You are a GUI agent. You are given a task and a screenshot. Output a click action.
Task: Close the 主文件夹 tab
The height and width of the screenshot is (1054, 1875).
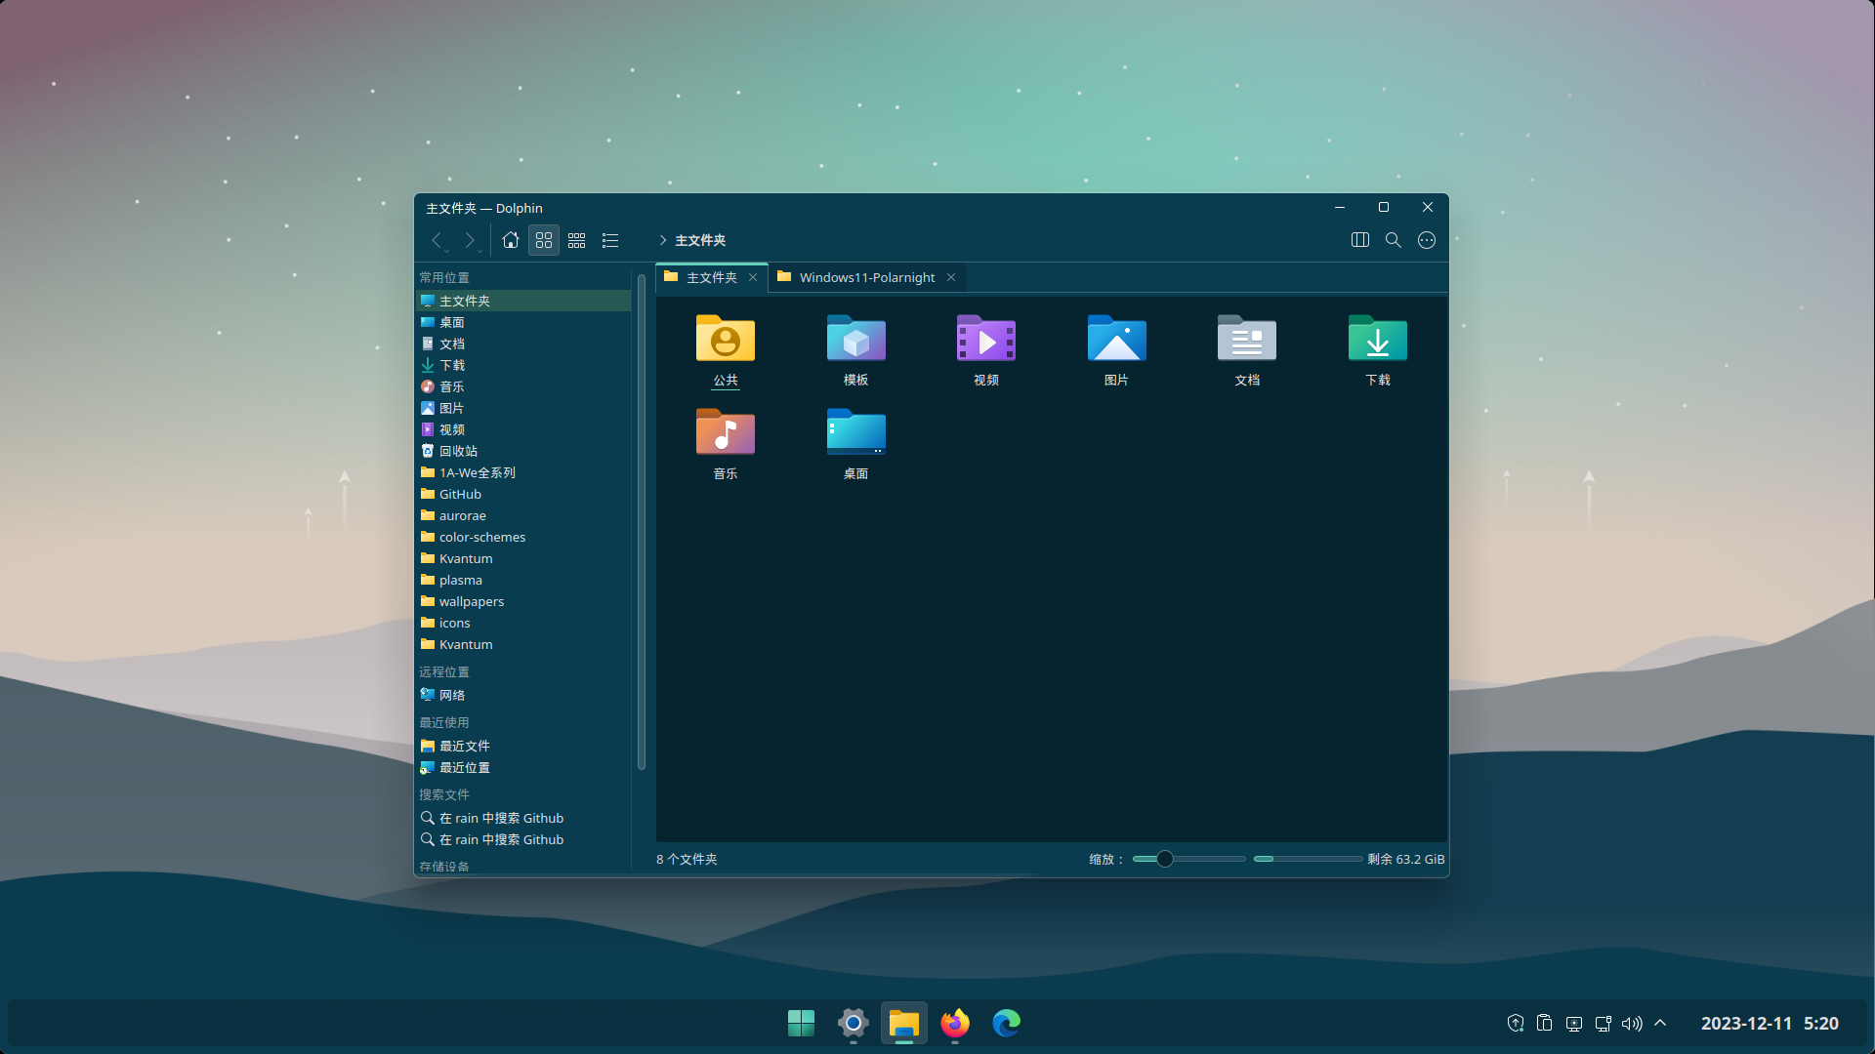[753, 278]
